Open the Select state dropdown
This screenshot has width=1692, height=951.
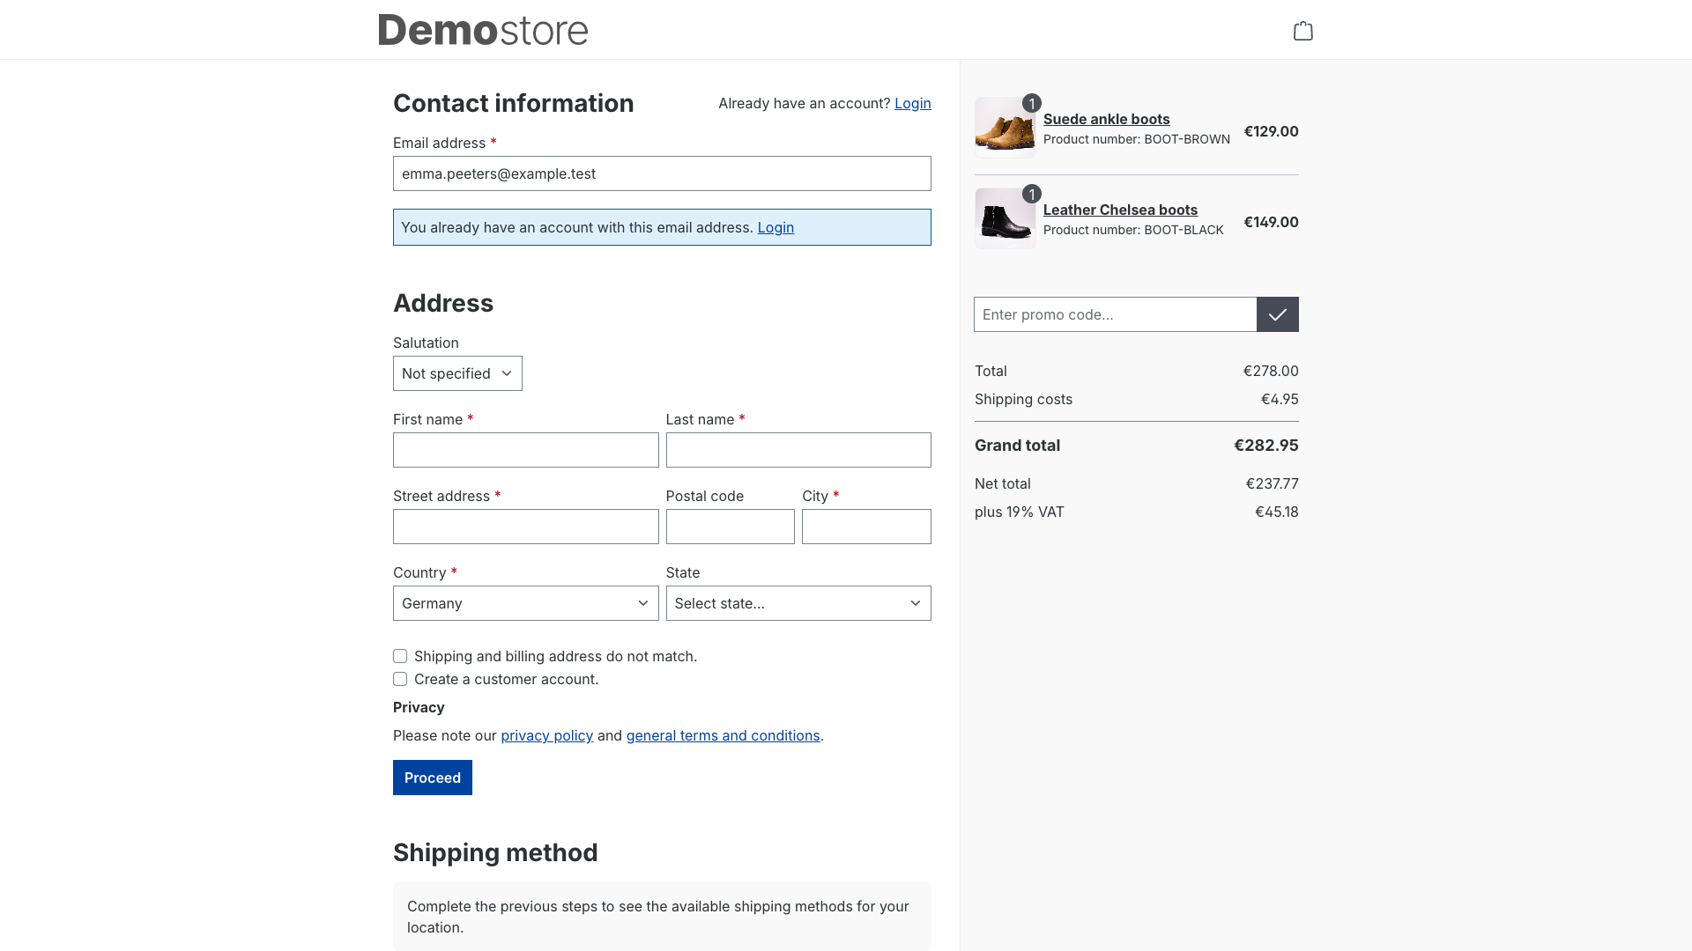[x=798, y=603]
